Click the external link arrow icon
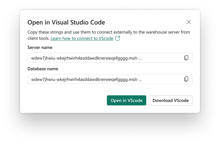Screen dimensions: 220x143 pyautogui.click(x=117, y=38)
